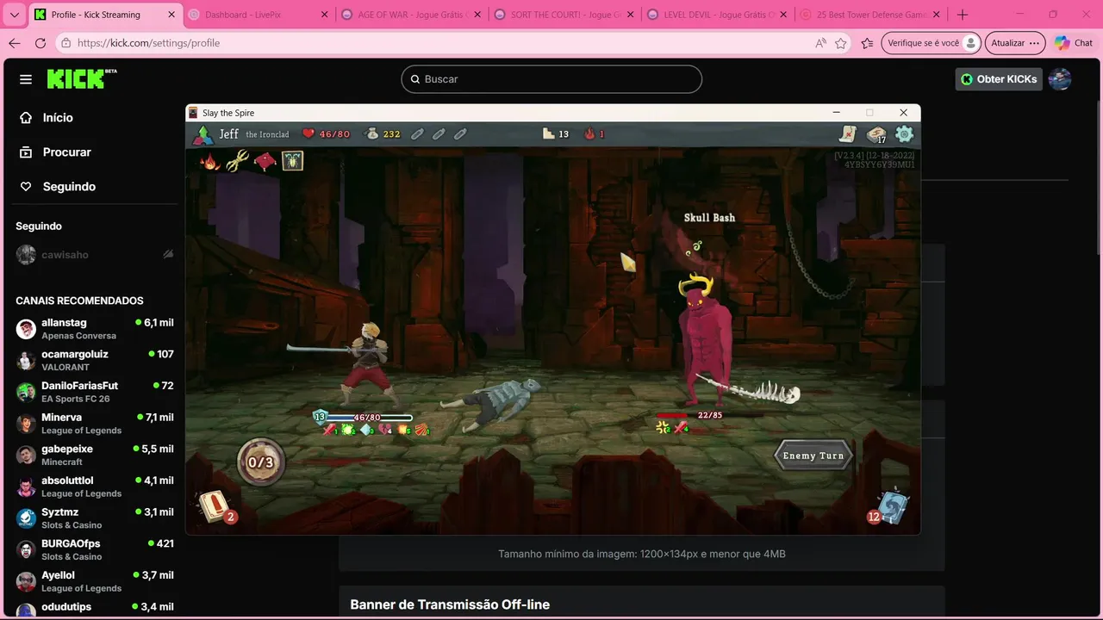Click the offline icon next to cawisaho
This screenshot has height=620, width=1103.
pyautogui.click(x=168, y=255)
